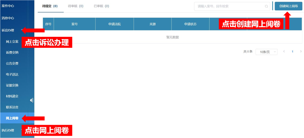Viewport: 304px width, 138px height.
Task: Open 案件中心 in the sidebar
Action: pyautogui.click(x=8, y=6)
